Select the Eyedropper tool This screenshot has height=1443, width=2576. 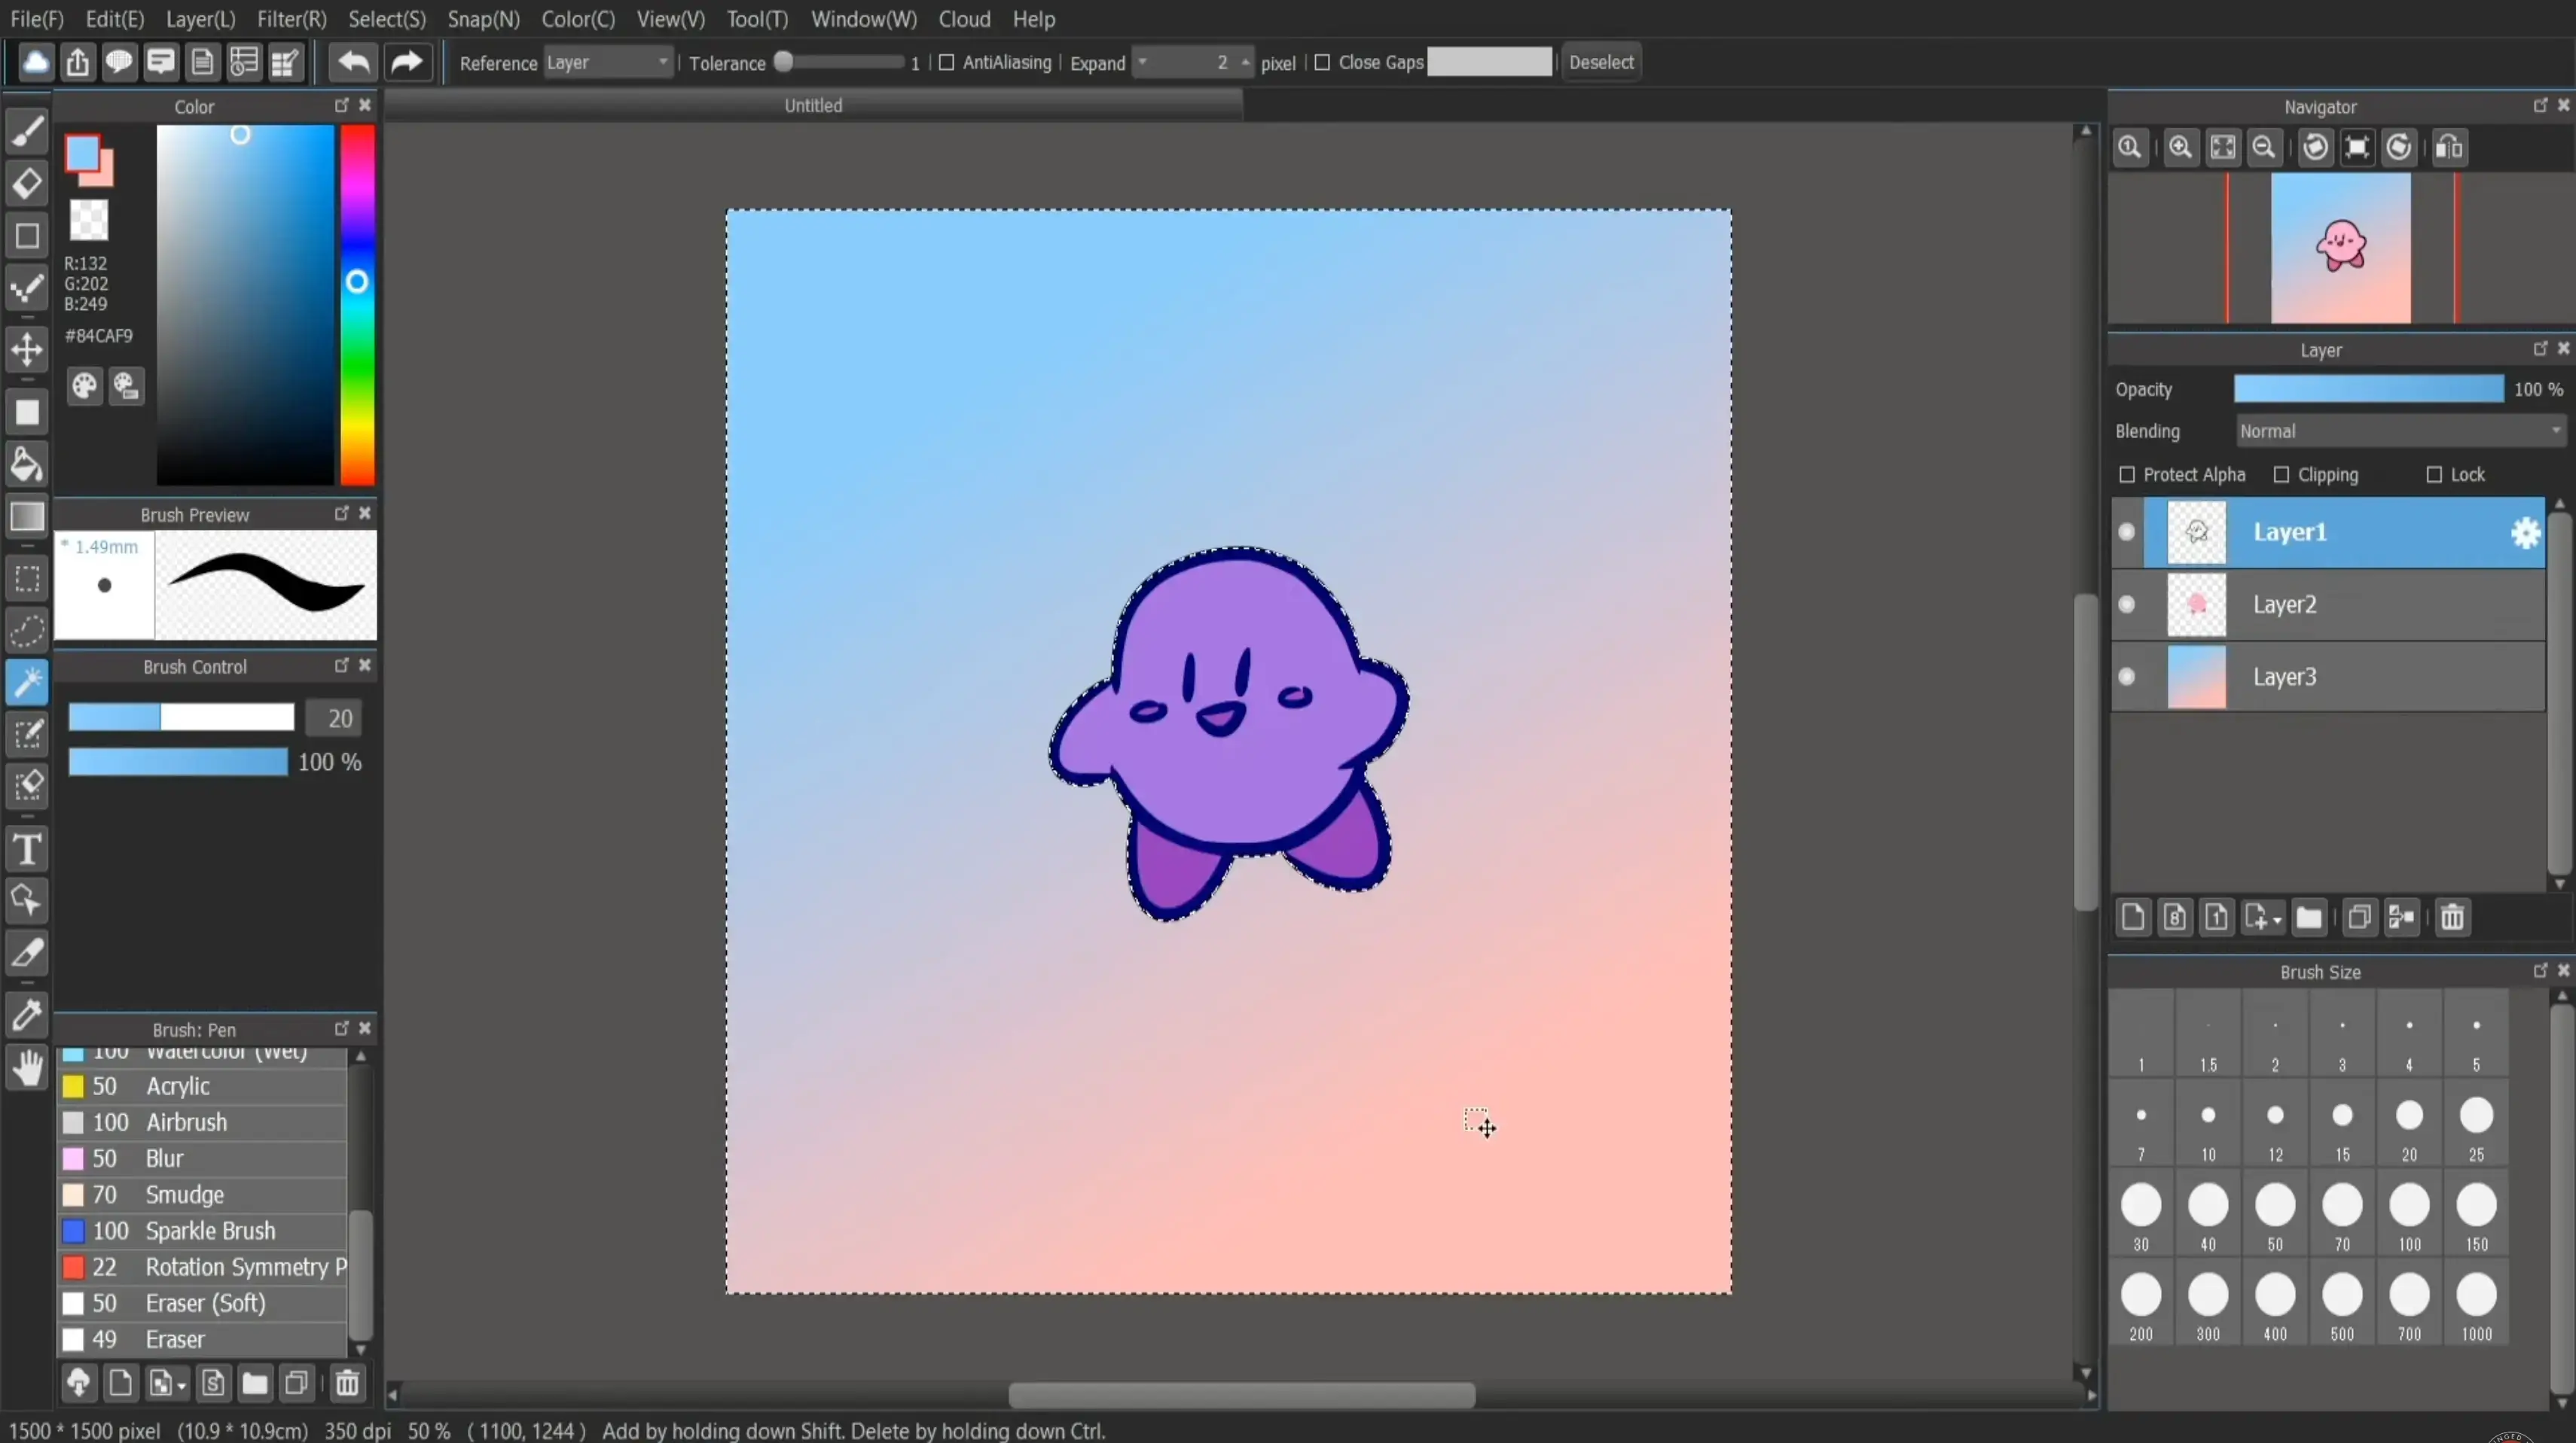coord(27,1015)
